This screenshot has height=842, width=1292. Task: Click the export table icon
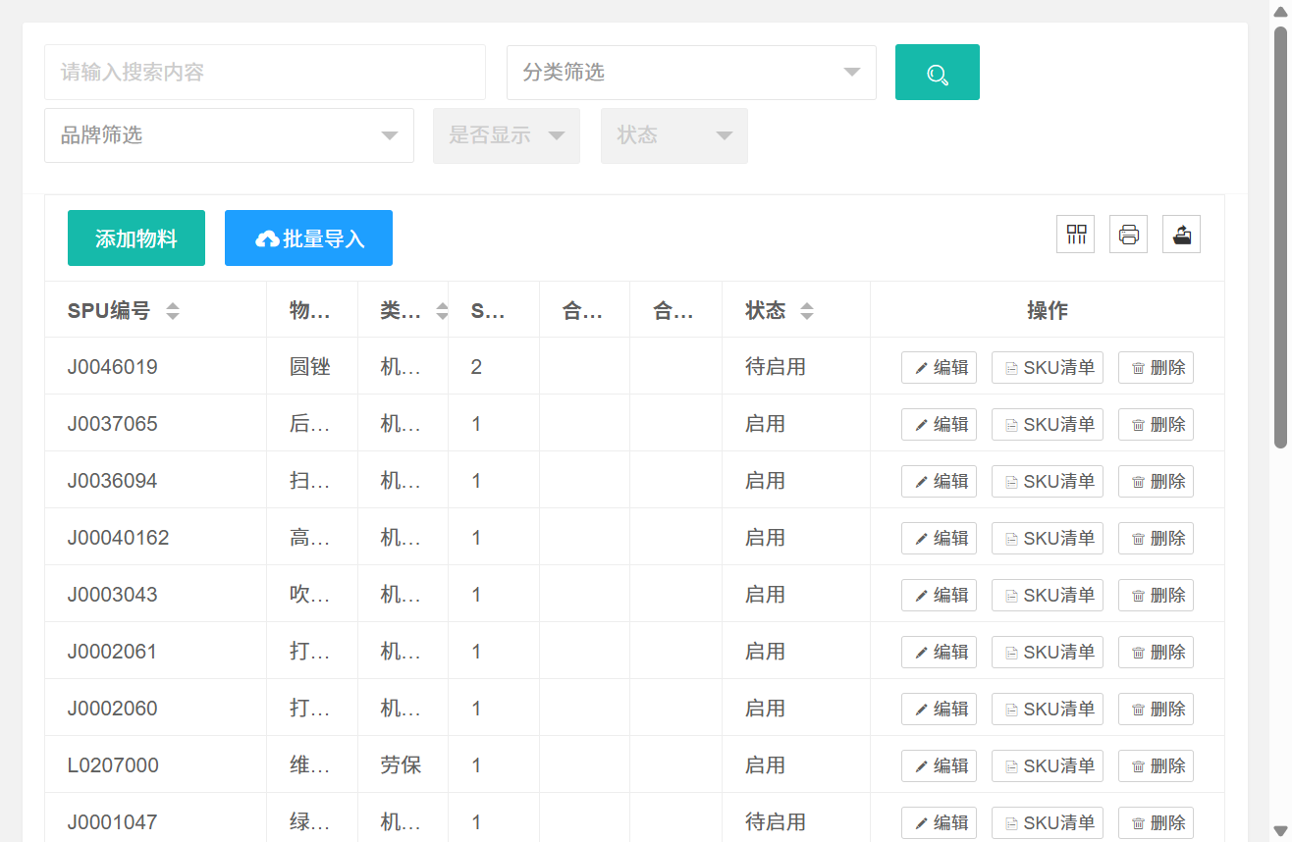[1182, 235]
